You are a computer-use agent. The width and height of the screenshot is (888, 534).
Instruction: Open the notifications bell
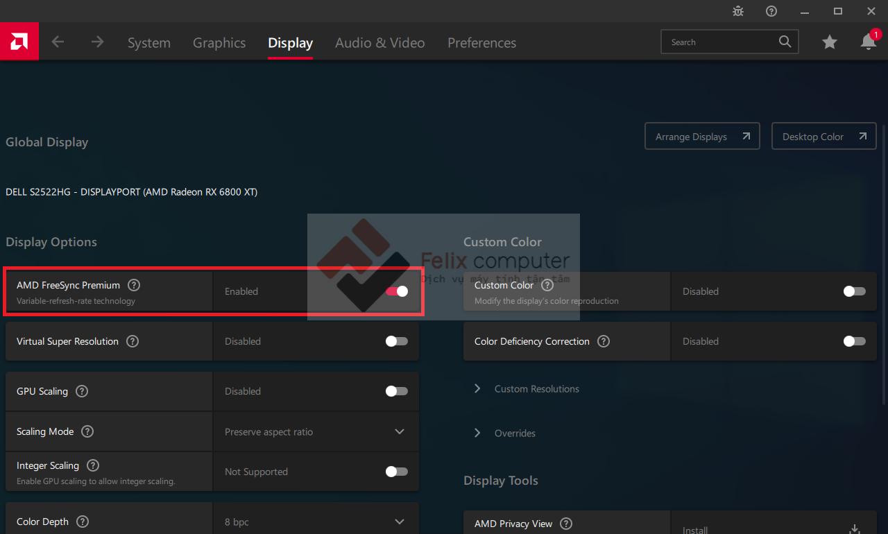(868, 42)
